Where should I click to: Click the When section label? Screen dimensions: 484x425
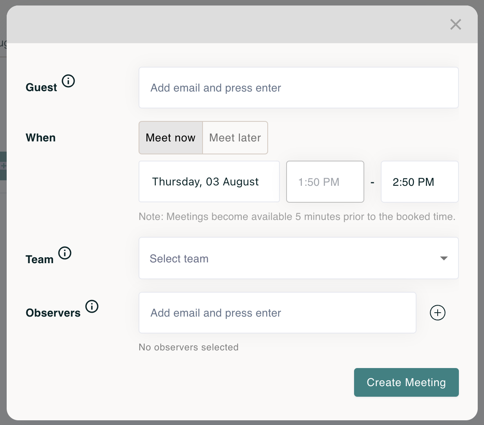point(40,137)
